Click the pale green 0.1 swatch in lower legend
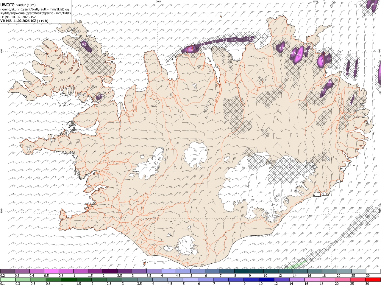Image resolution: width=381 pixels, height=286 pixels. [8, 279]
